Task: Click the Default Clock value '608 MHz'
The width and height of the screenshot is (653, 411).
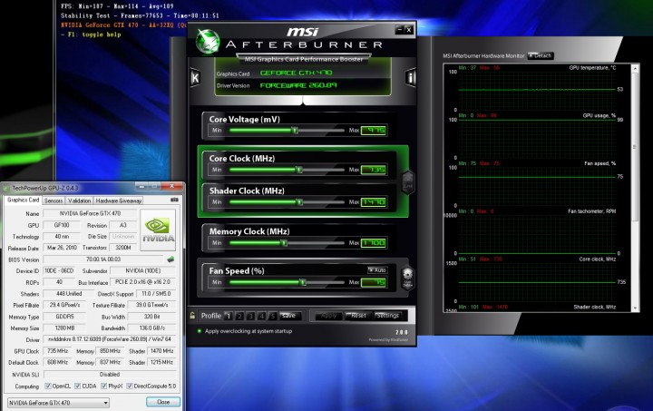Action: pyautogui.click(x=57, y=362)
